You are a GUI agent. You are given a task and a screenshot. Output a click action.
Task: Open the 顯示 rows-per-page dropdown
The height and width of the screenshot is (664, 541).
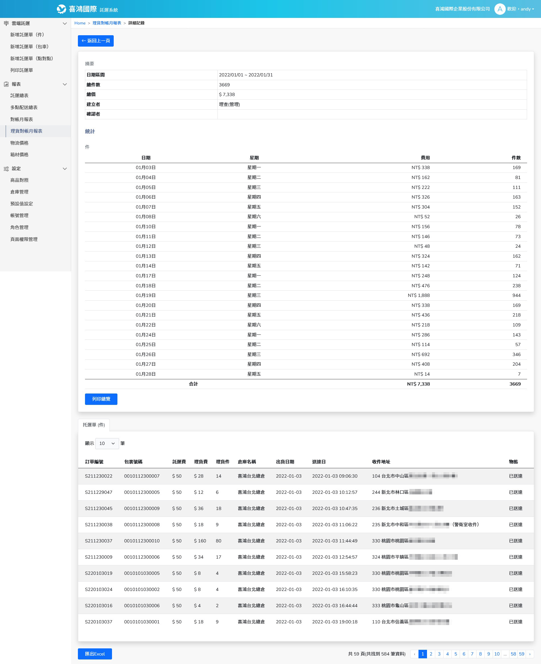pos(107,444)
